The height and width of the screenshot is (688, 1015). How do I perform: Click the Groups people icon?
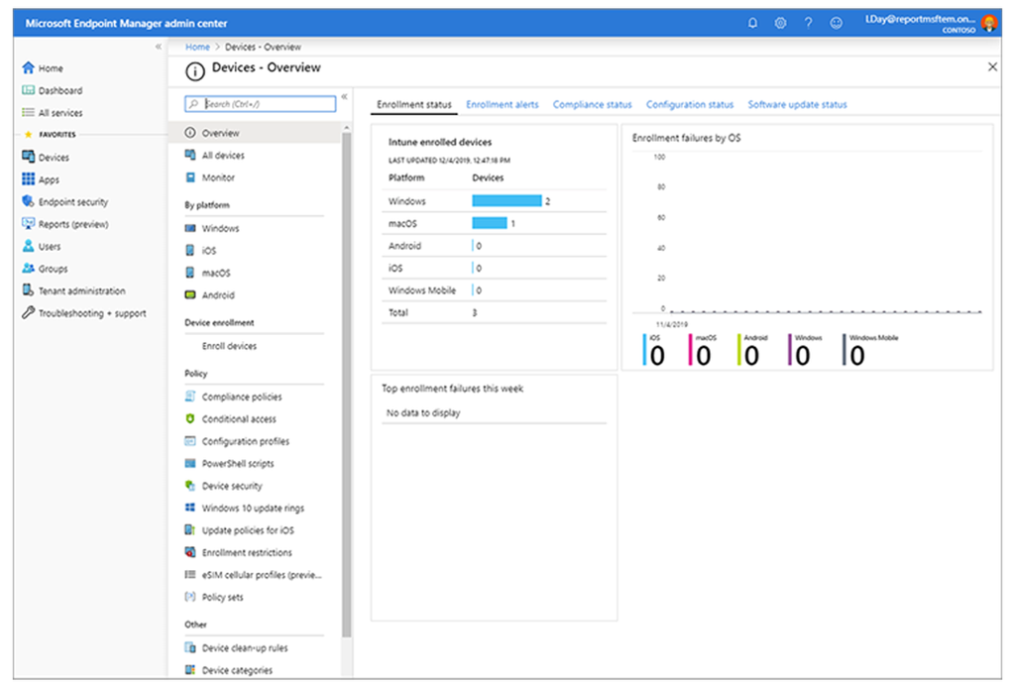coord(29,268)
